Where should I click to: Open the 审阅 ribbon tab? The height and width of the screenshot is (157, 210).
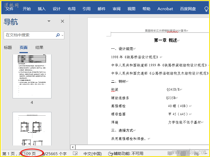coord(116,9)
